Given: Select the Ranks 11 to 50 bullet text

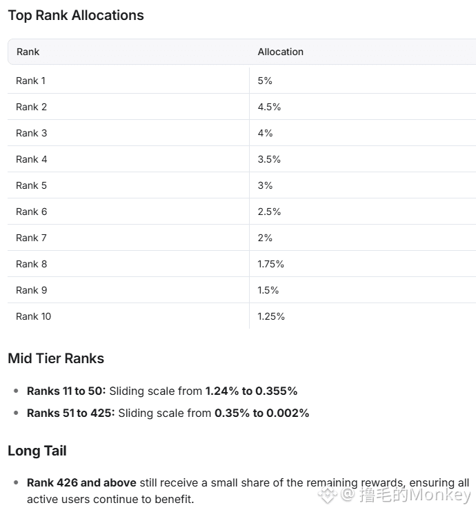Looking at the screenshot, I should pyautogui.click(x=162, y=391).
